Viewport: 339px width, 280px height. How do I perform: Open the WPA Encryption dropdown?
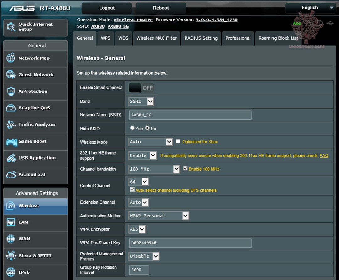pos(137,229)
